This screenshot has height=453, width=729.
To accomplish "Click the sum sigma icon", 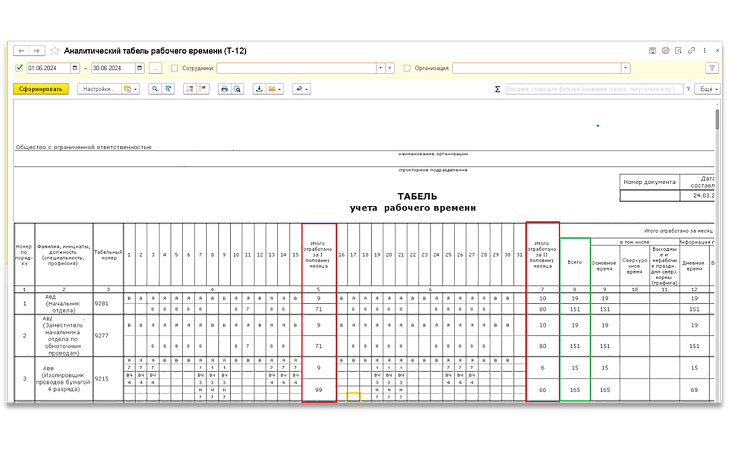I will [x=497, y=89].
